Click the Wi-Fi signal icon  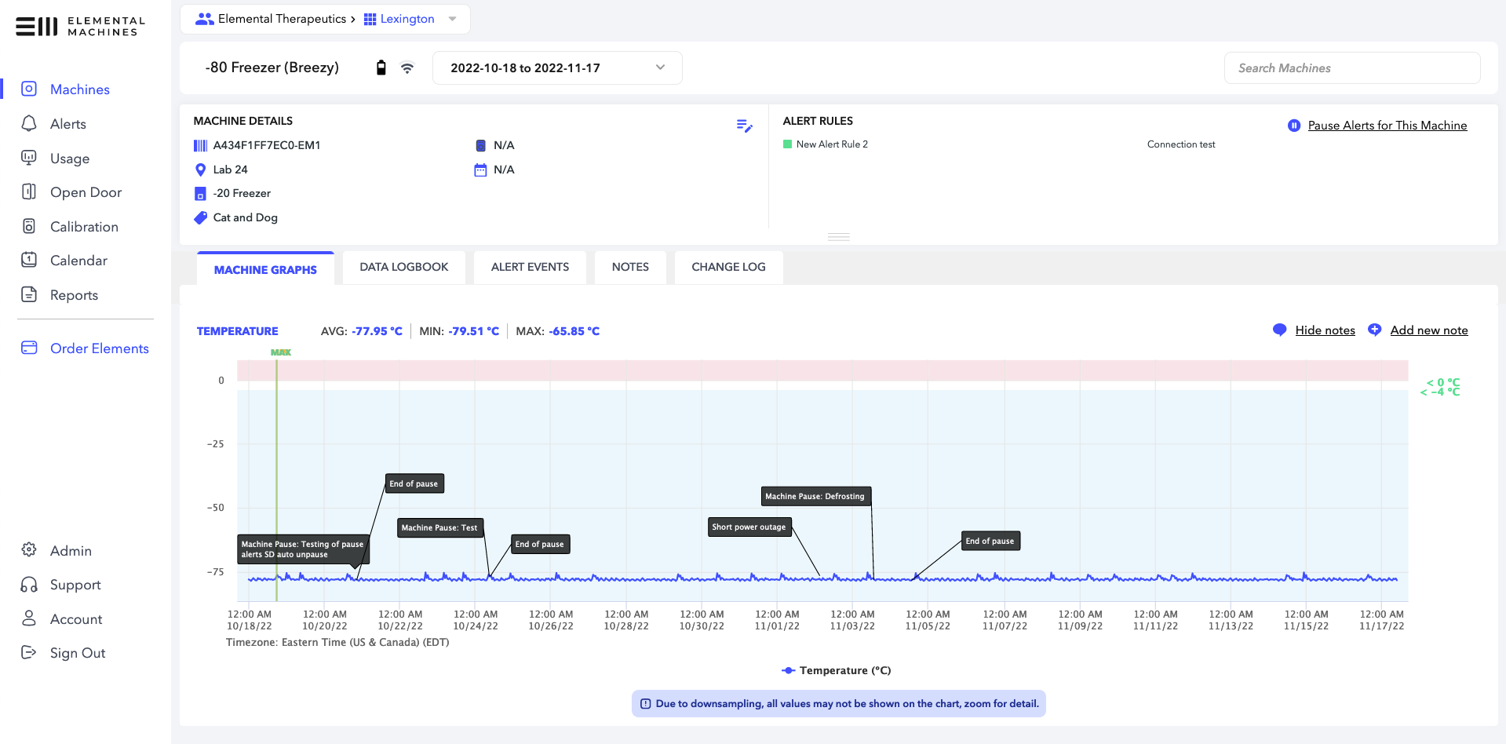(407, 68)
